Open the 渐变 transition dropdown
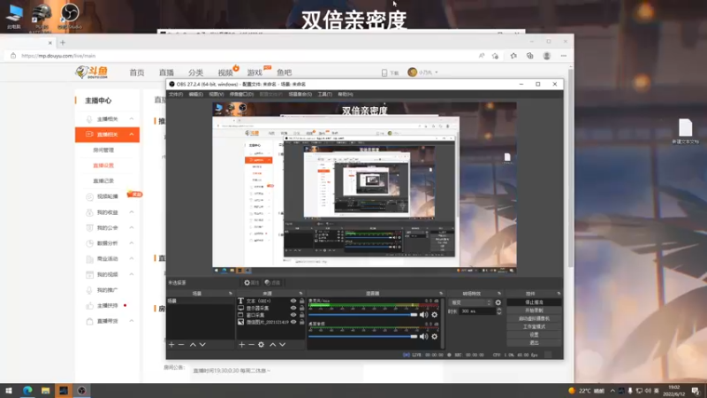This screenshot has width=707, height=398. (x=470, y=302)
